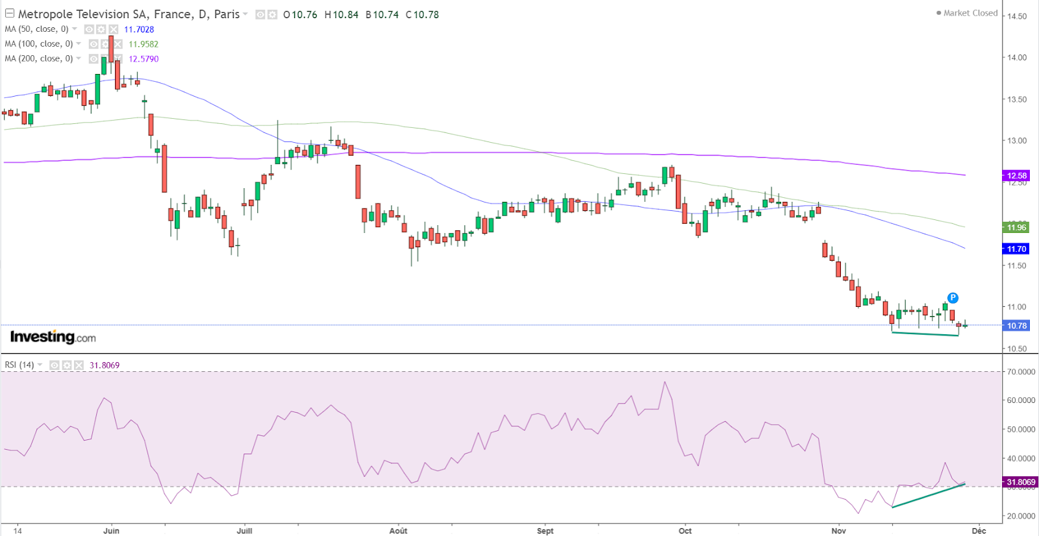1039x536 pixels.
Task: Click the Août label on the time axis
Action: [x=398, y=531]
